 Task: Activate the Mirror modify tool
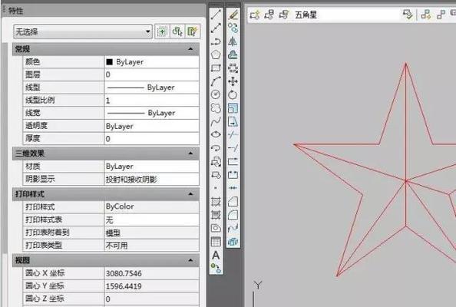click(x=233, y=41)
